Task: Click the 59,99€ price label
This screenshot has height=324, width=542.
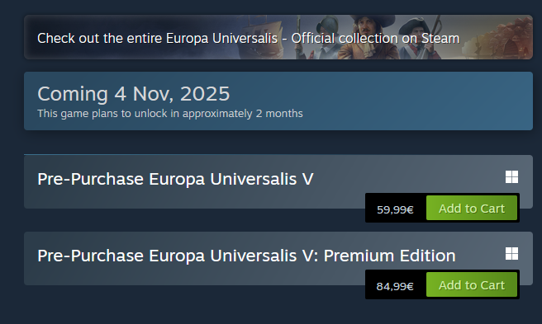Action: pyautogui.click(x=395, y=209)
